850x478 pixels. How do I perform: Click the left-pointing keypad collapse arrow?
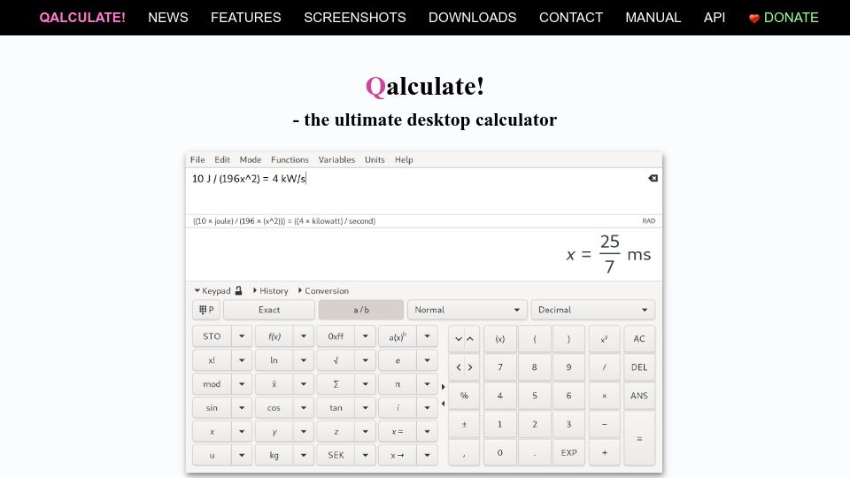click(444, 404)
